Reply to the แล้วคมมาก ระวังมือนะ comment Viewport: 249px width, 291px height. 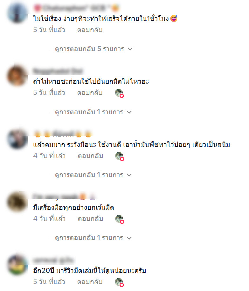[x=90, y=156]
